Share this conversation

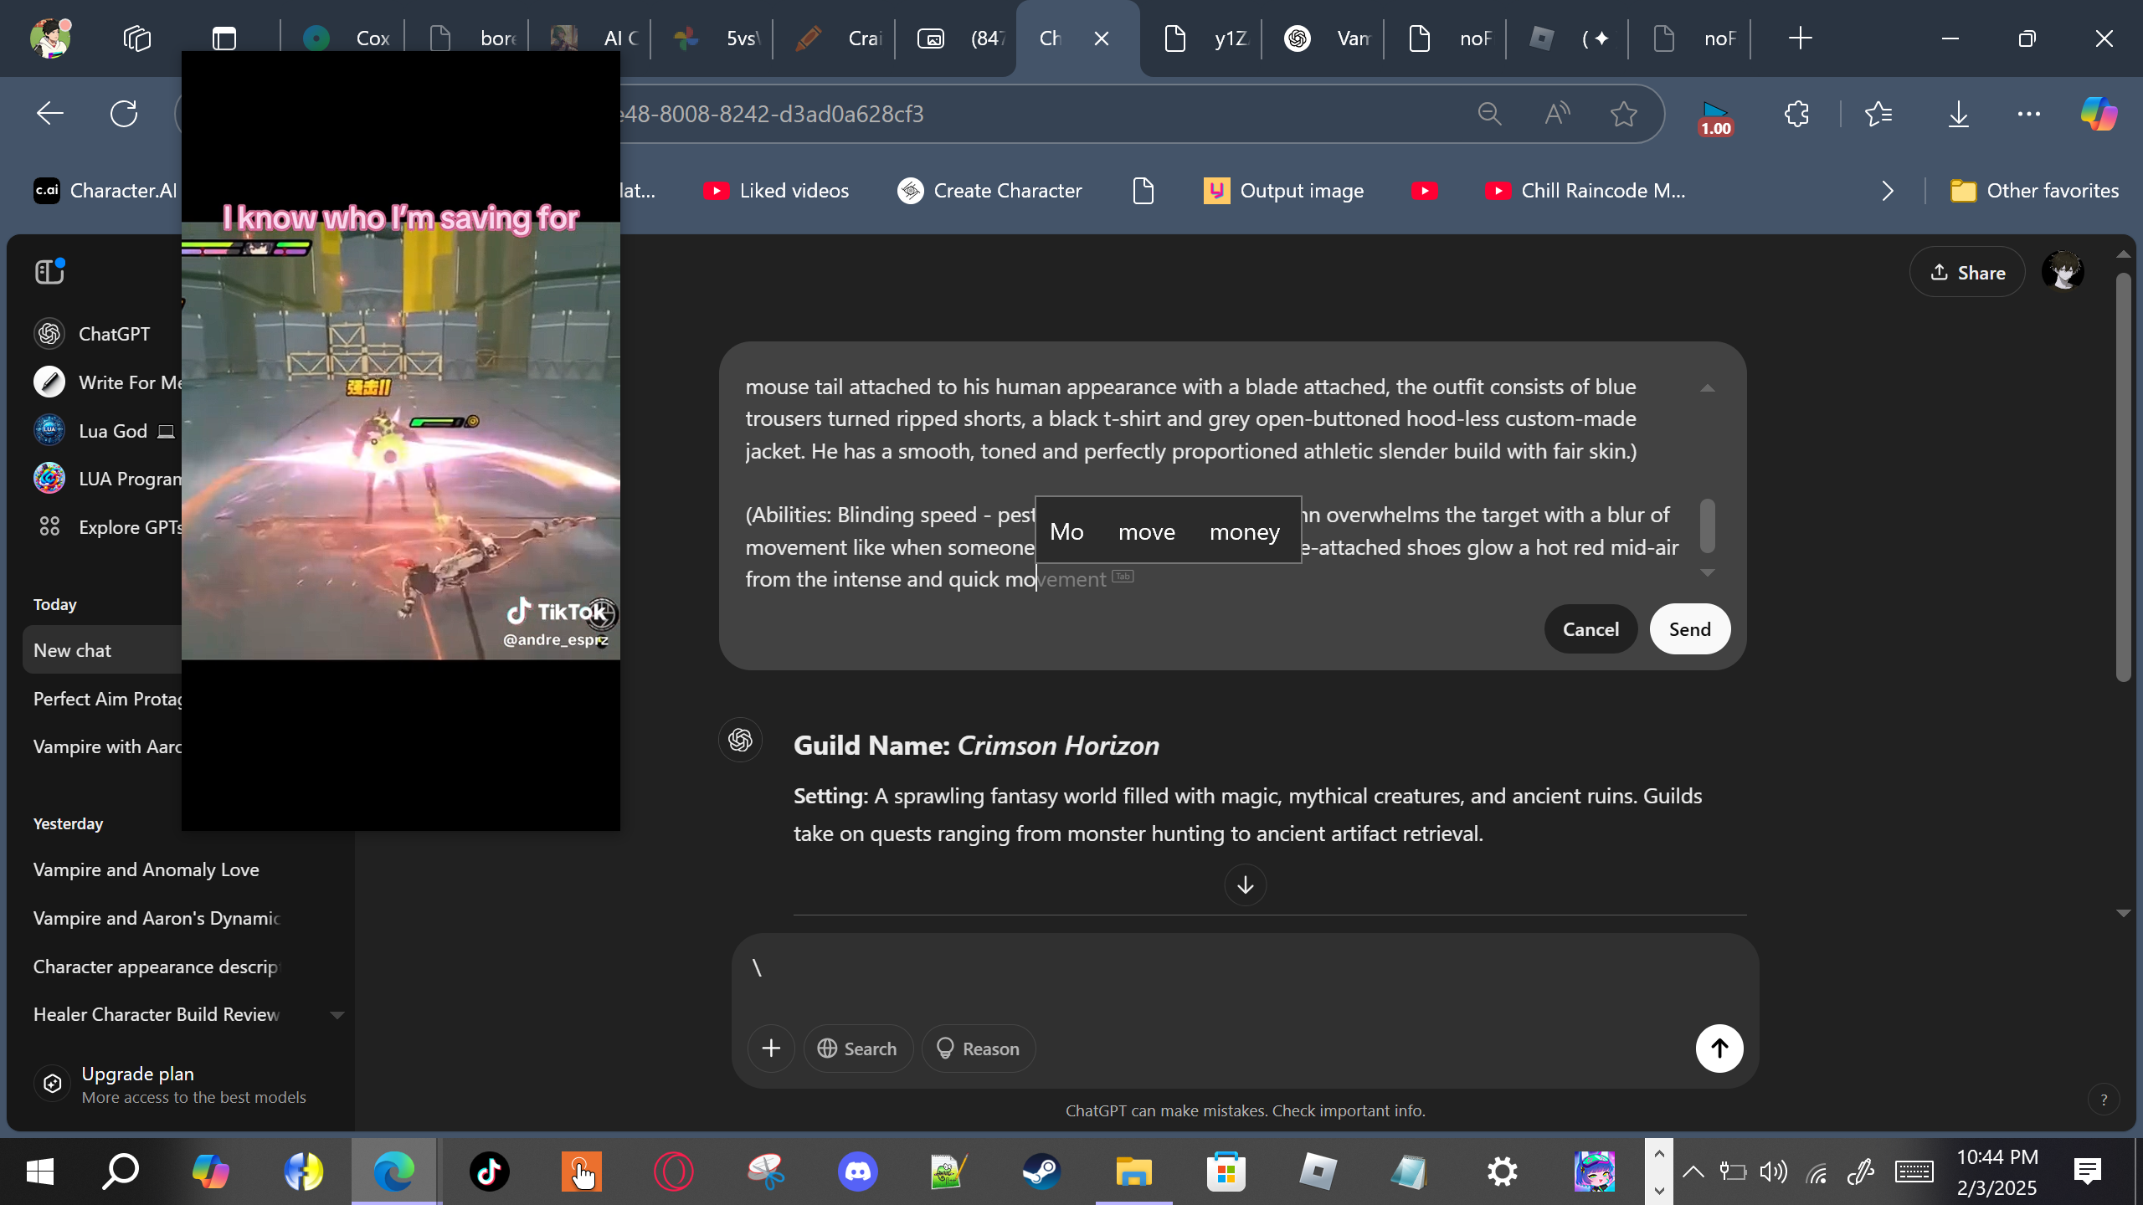(1967, 272)
